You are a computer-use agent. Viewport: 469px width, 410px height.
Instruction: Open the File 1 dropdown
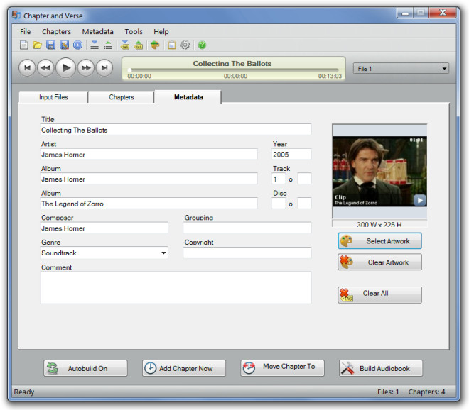pos(401,68)
